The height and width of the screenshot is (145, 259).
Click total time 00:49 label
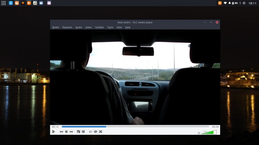(x=215, y=127)
